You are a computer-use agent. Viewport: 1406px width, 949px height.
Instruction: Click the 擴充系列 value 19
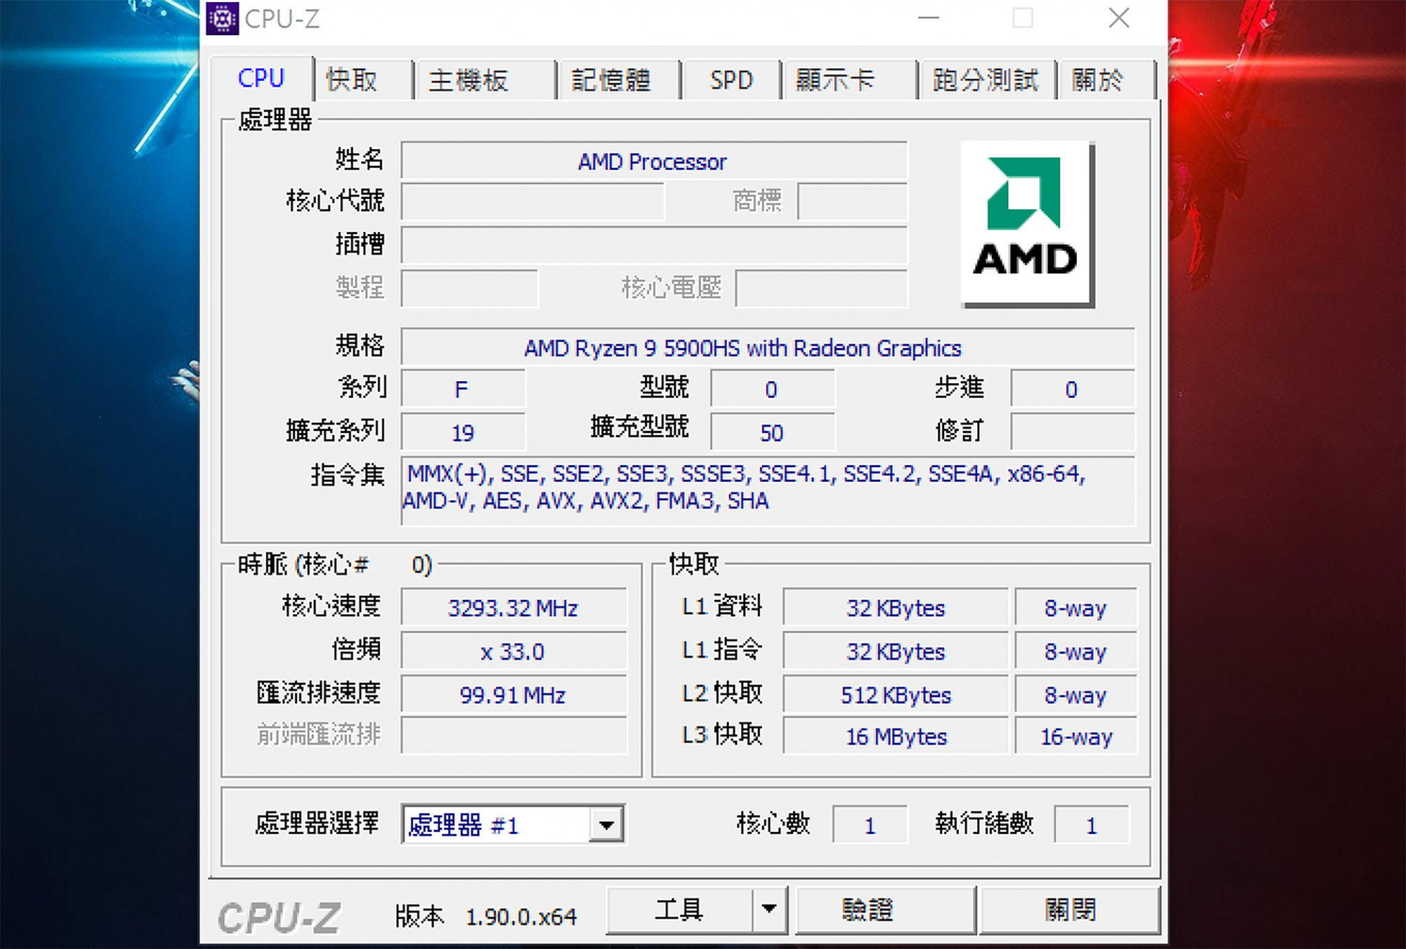pos(463,433)
